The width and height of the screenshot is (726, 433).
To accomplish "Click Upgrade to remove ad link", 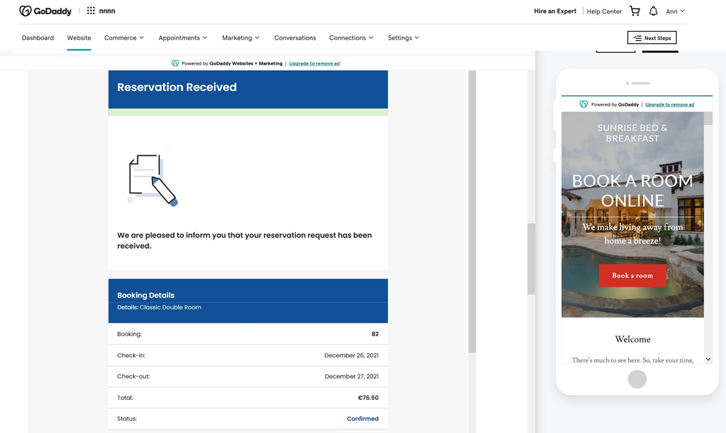I will 314,63.
